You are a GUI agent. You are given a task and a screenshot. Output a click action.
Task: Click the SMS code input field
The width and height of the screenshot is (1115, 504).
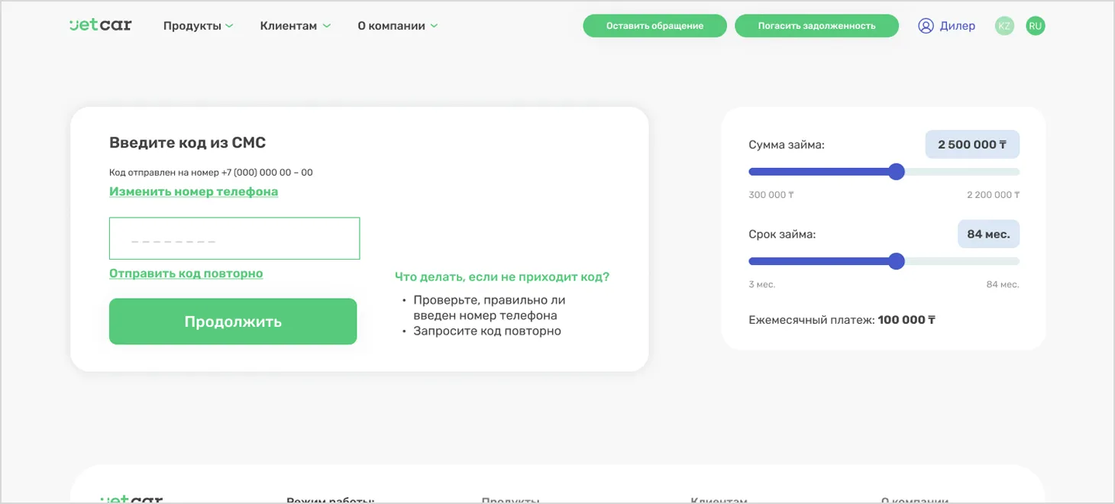click(x=234, y=237)
